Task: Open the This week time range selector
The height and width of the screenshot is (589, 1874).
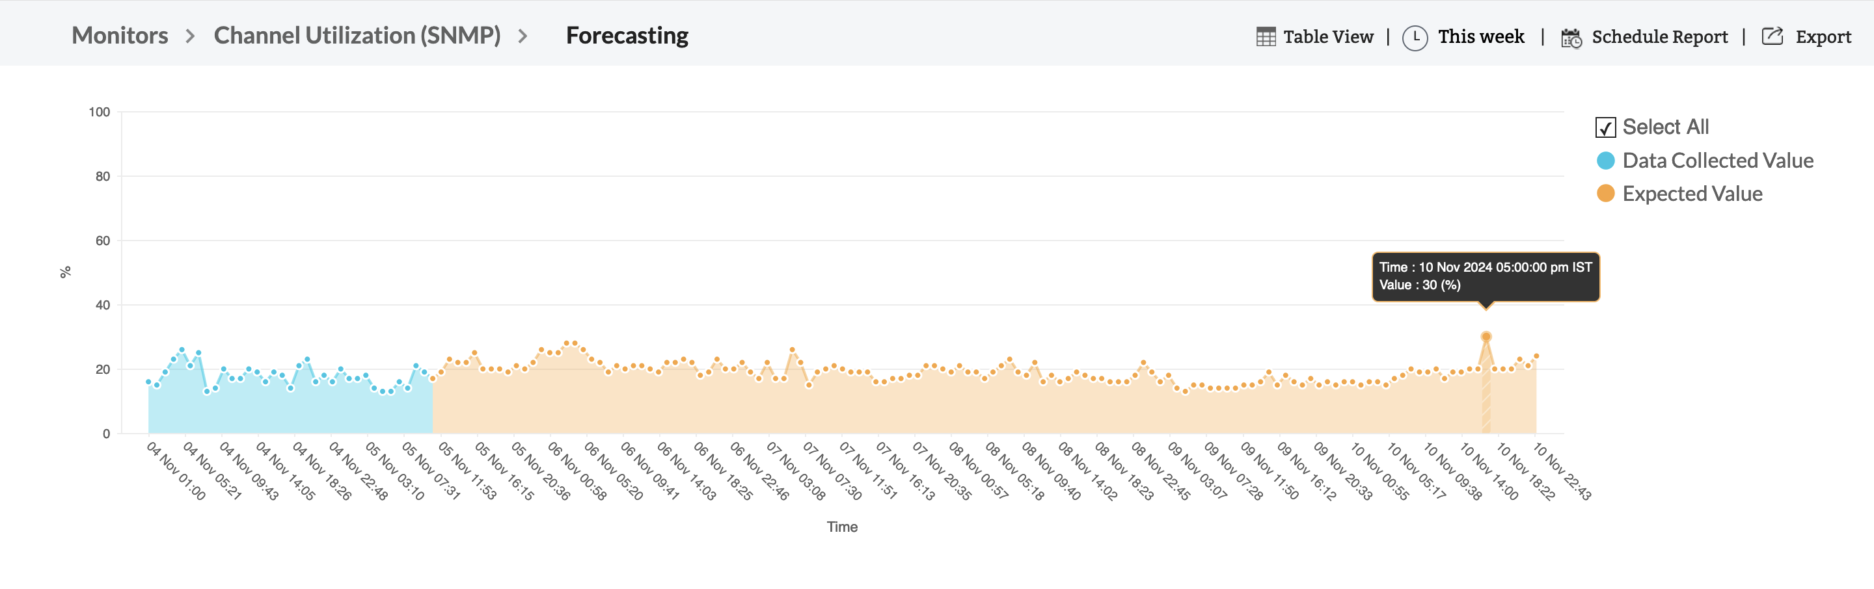Action: (1480, 36)
